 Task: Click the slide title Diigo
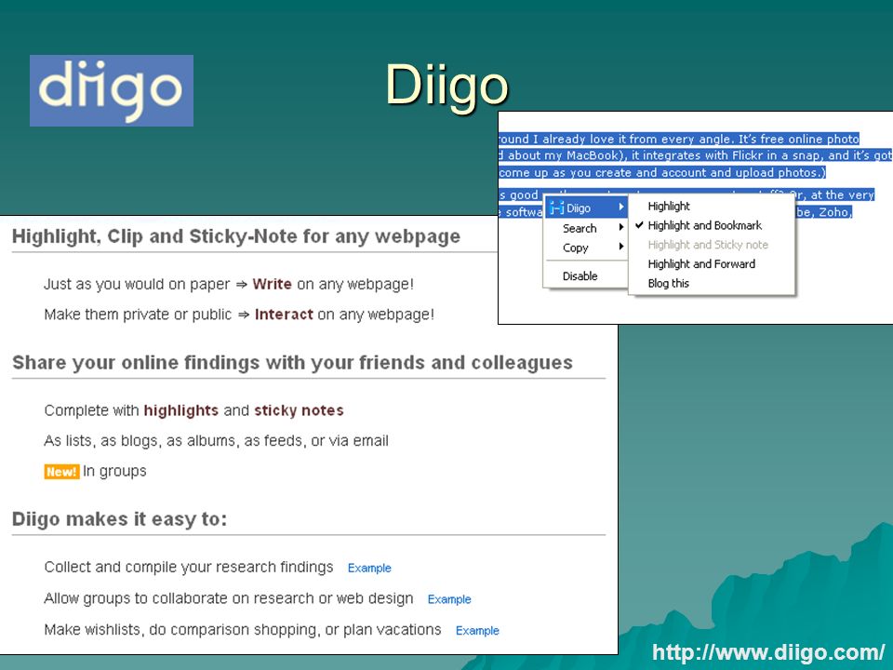[x=446, y=86]
